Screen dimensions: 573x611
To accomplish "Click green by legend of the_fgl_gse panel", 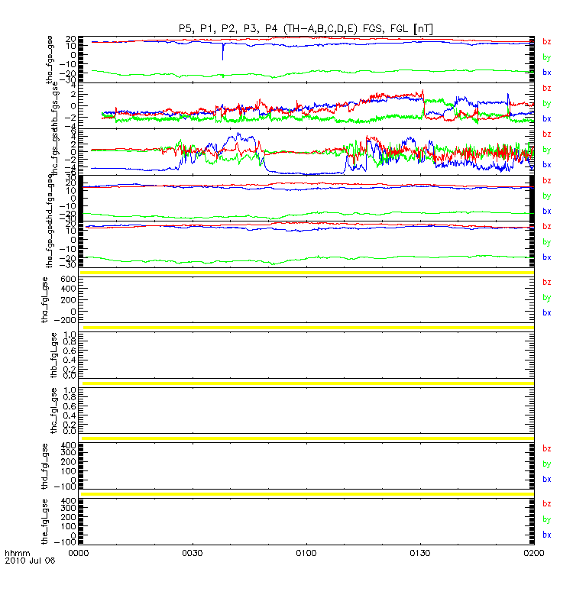I will coord(547,519).
